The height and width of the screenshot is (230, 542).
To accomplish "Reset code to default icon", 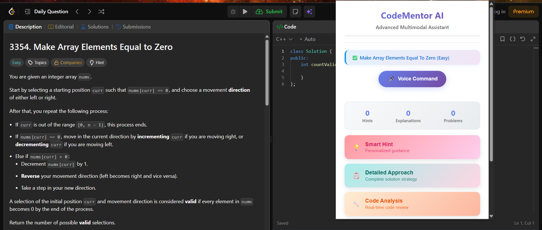I will click(523, 39).
